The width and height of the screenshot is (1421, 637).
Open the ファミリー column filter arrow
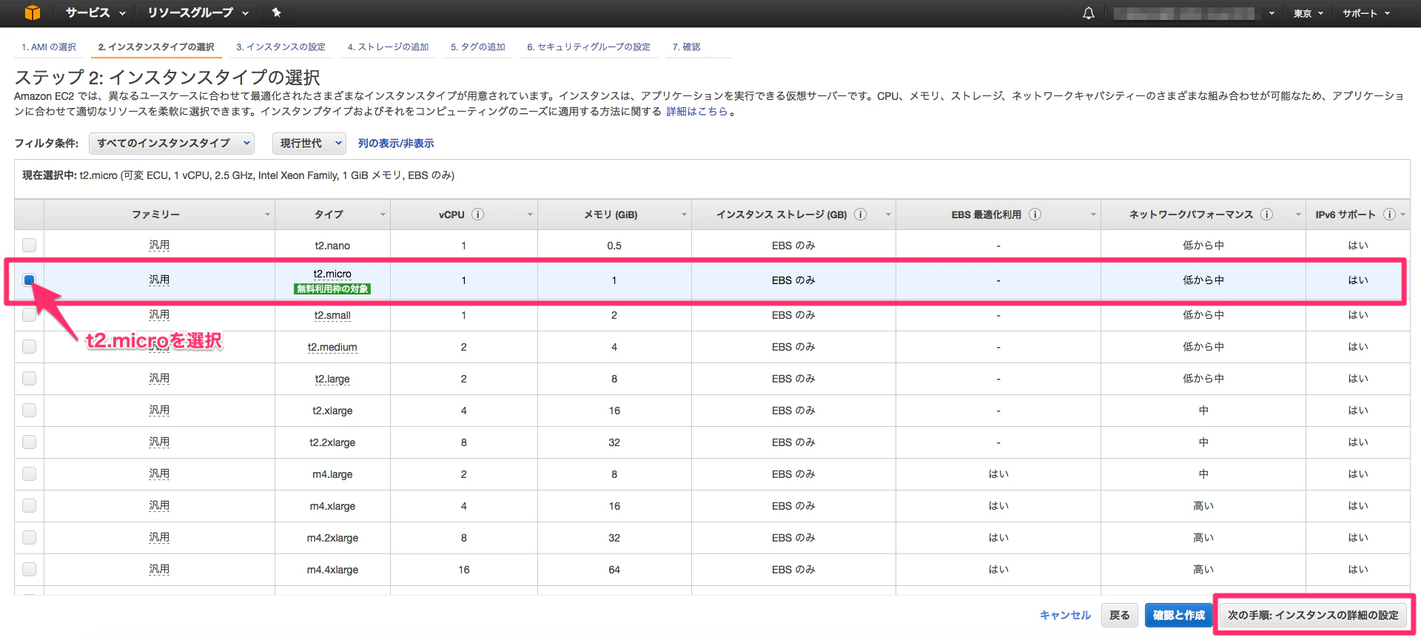(x=267, y=215)
